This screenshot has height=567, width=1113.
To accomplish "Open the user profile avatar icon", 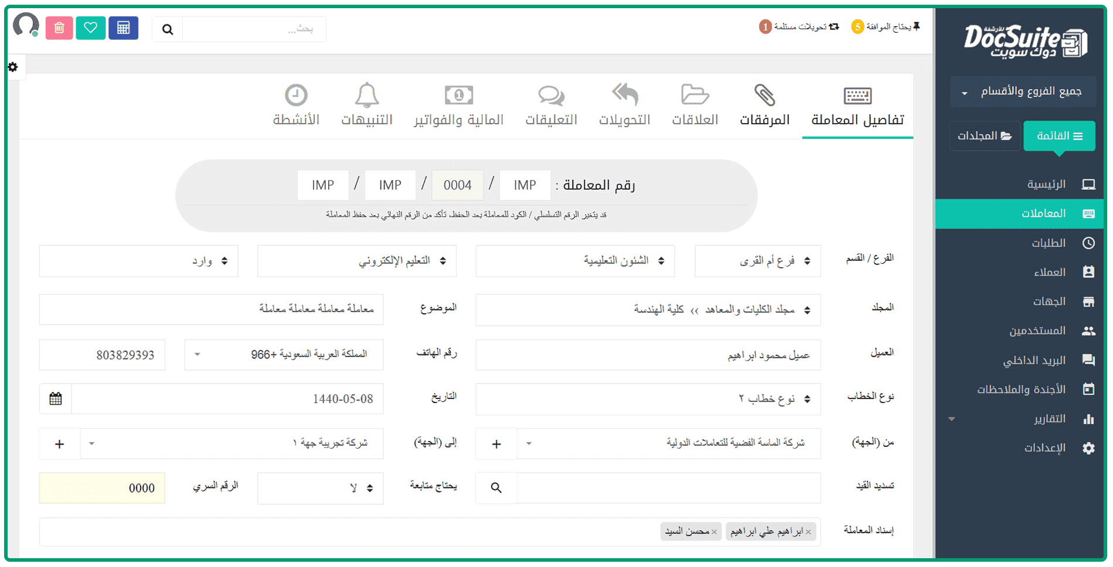I will (x=26, y=25).
